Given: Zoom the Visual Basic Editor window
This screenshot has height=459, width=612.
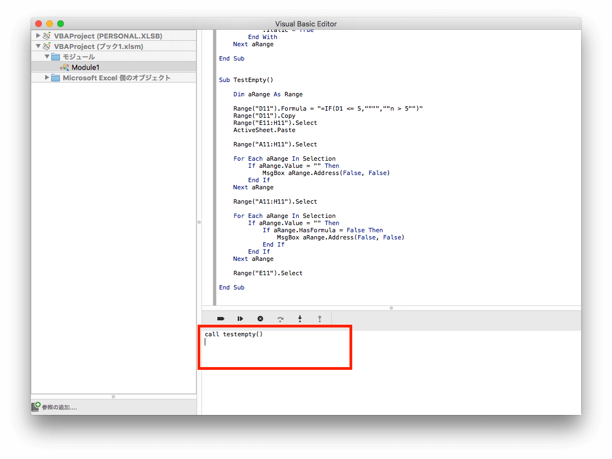Looking at the screenshot, I should tap(61, 24).
